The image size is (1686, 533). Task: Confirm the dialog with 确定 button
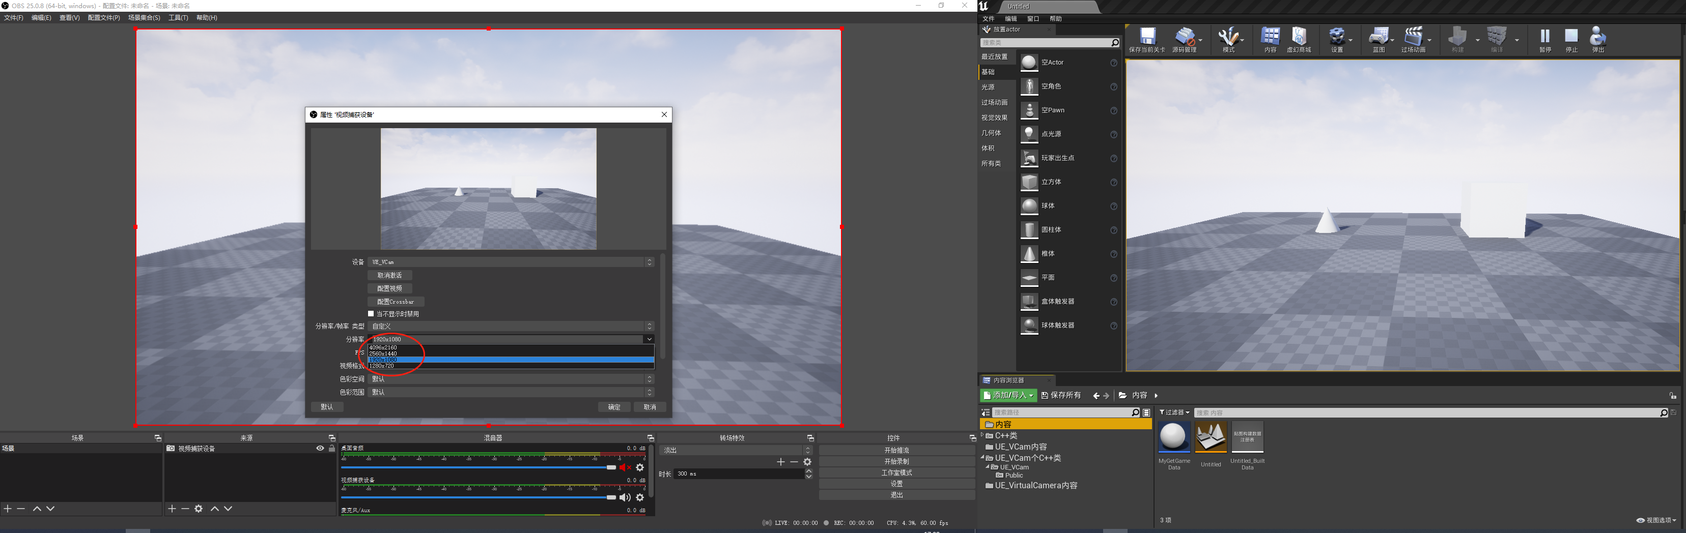(x=614, y=406)
